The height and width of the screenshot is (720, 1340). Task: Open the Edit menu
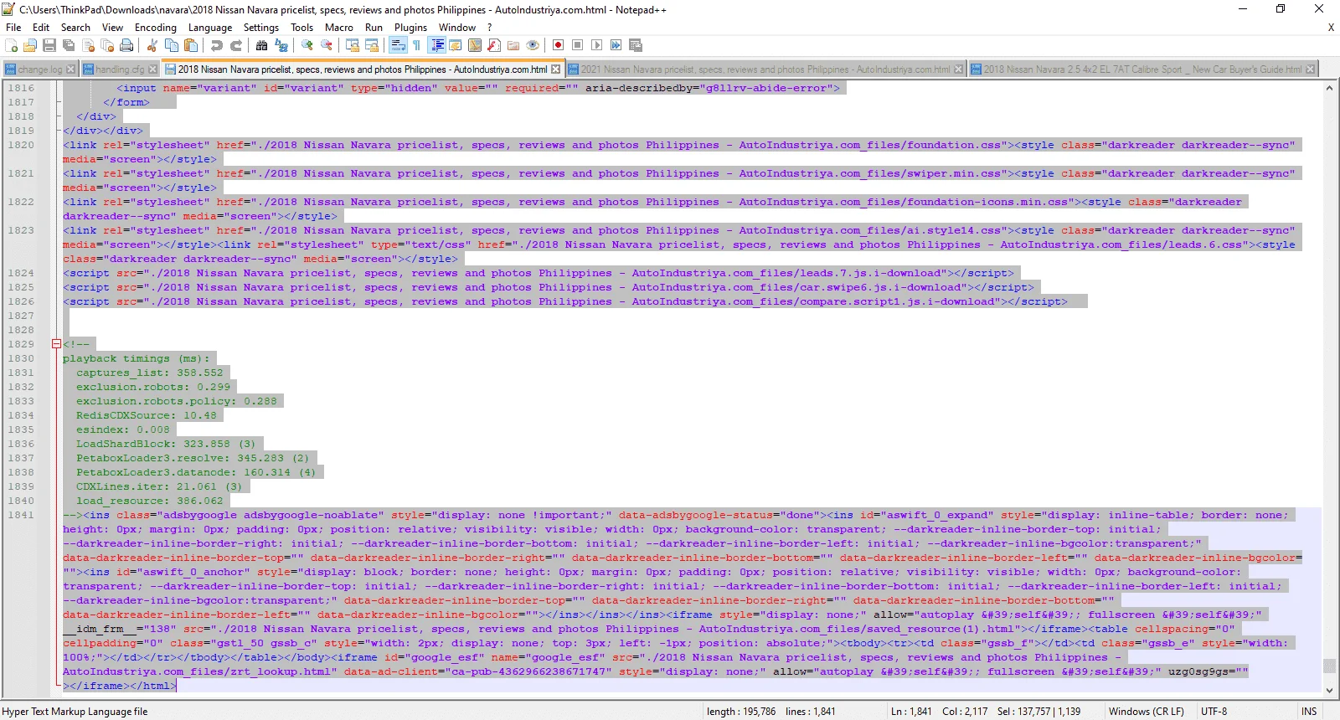coord(41,28)
